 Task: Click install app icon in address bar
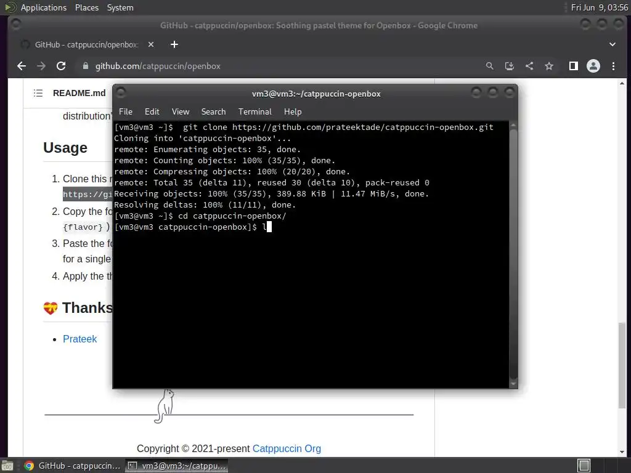click(x=510, y=66)
